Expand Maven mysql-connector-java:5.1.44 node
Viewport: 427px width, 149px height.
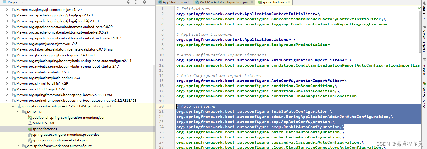click(7, 9)
